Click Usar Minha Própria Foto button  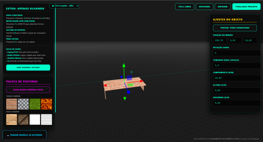point(28,90)
